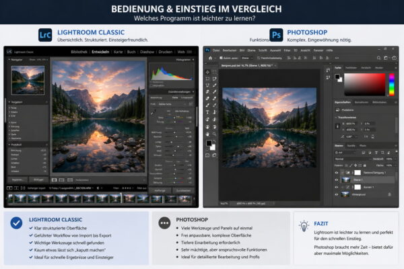Click the second monitor icon above Lightroom filmstrip
Viewport: 404px width, 269px height.
(16, 188)
